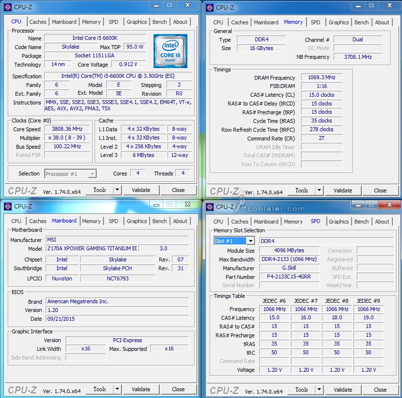This screenshot has height=398, width=402.
Task: Select Mainboard tab in the SPD window
Action: [266, 222]
